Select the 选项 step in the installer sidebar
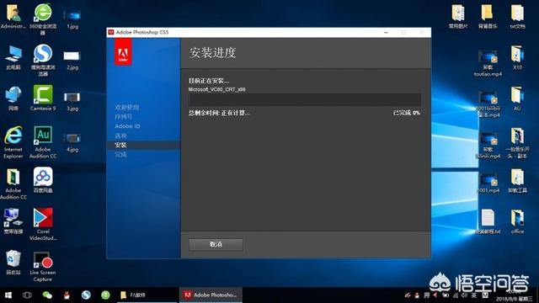The width and height of the screenshot is (539, 303). coord(120,136)
